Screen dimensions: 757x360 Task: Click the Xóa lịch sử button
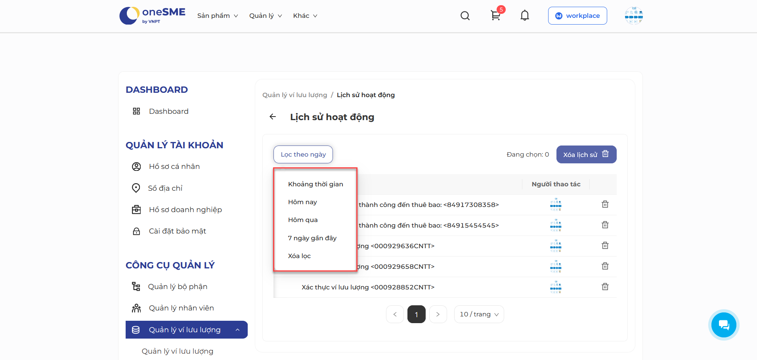pos(586,154)
